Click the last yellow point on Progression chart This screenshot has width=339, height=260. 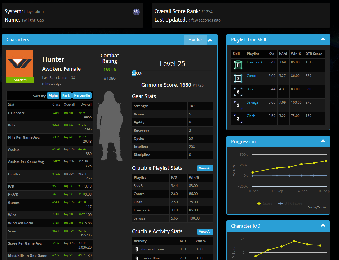(x=326, y=161)
